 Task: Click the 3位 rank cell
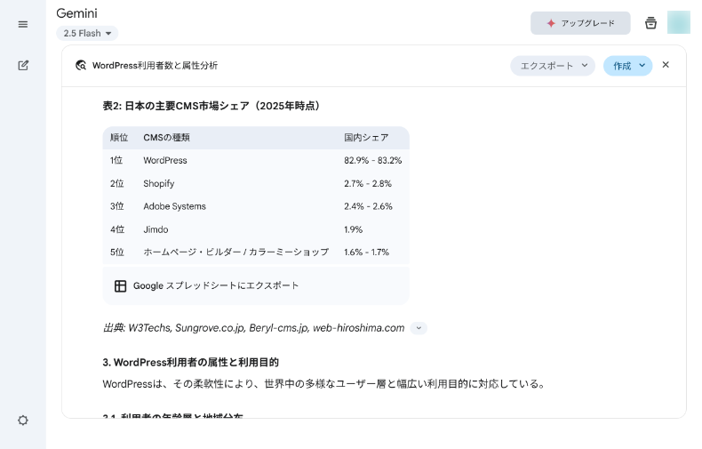pyautogui.click(x=116, y=206)
